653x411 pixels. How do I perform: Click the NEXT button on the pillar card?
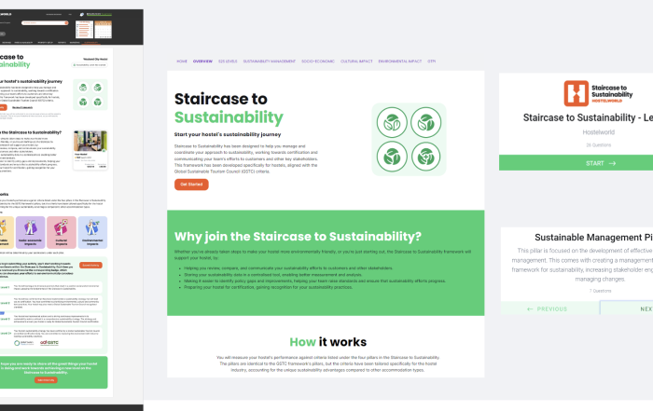pyautogui.click(x=627, y=308)
